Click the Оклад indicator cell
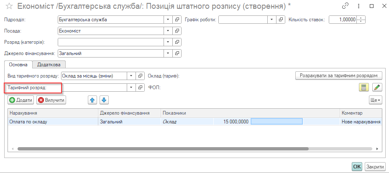Image resolution: width=389 pixels, height=173 pixels. (x=187, y=122)
